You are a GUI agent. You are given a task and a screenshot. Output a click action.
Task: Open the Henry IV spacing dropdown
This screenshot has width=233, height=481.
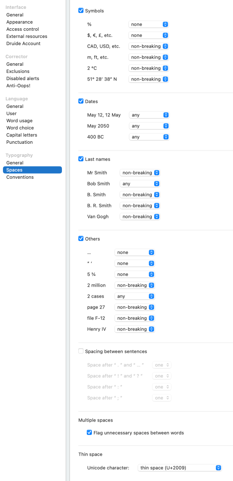pyautogui.click(x=135, y=329)
